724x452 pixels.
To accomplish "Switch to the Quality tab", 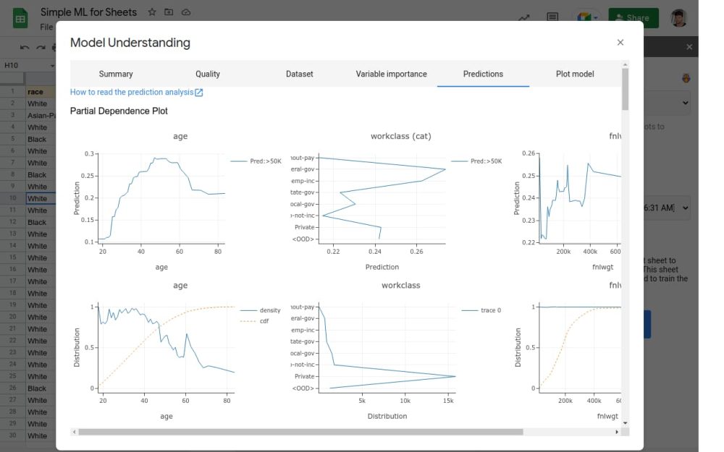I will pyautogui.click(x=208, y=74).
